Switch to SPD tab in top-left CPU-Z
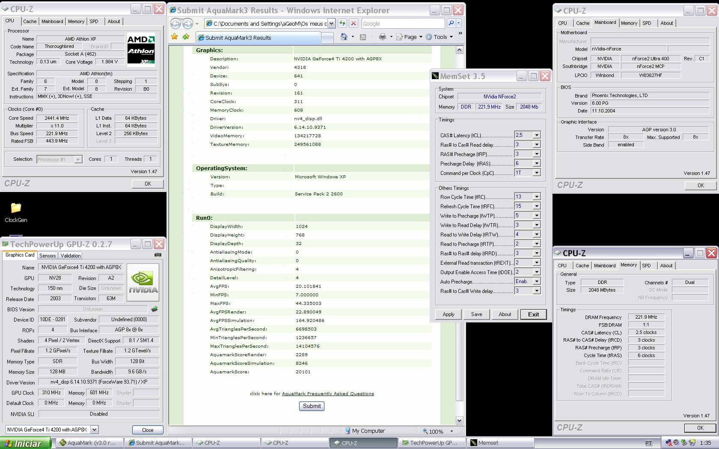Screen dimensions: 719x449 94,21
